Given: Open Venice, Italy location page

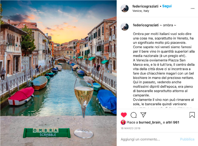Looking at the screenshot, I should (141, 11).
